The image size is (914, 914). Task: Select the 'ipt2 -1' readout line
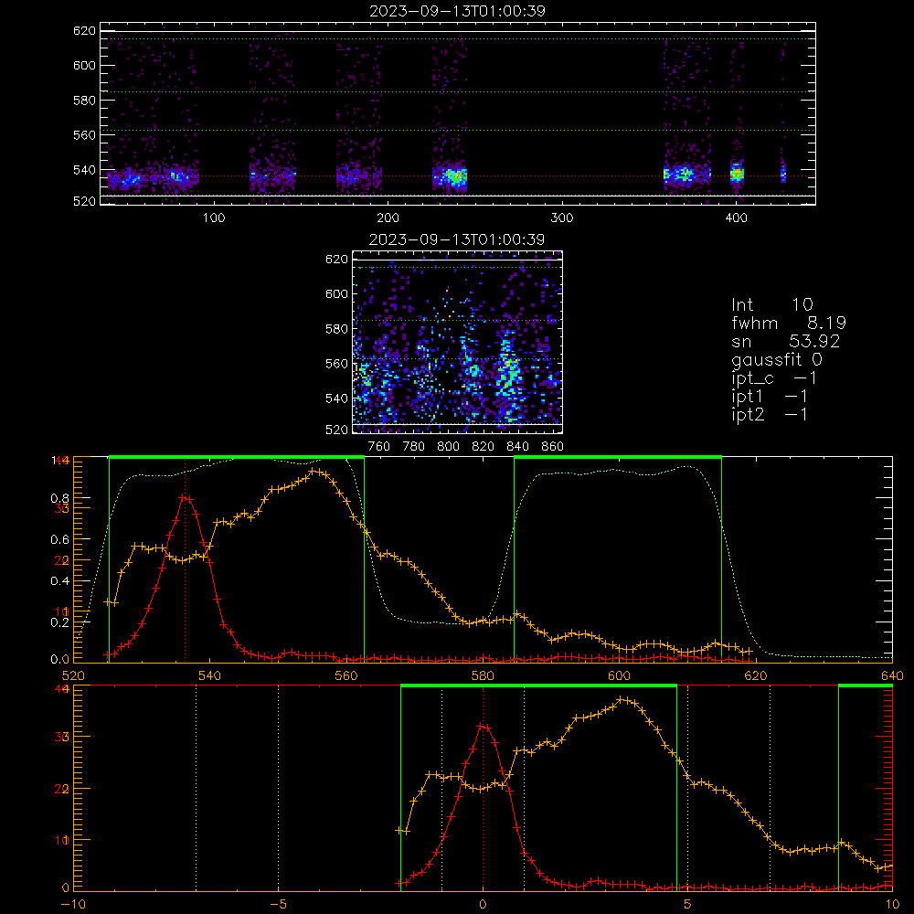coord(770,414)
